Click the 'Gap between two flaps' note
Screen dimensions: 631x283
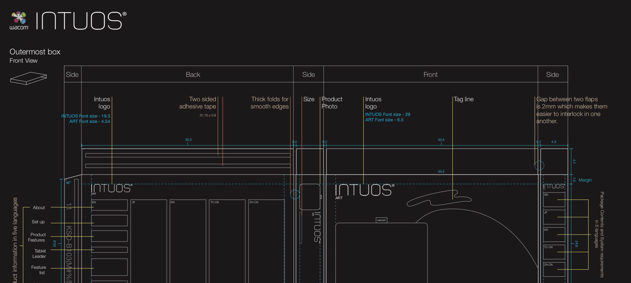tap(572, 110)
